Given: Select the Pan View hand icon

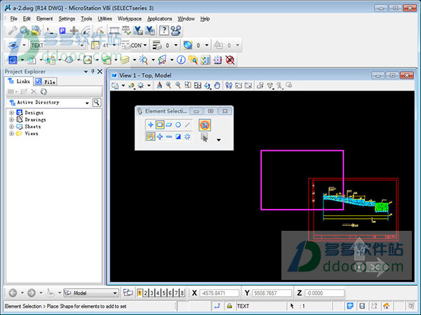Looking at the screenshot, I should pyautogui.click(x=217, y=86).
